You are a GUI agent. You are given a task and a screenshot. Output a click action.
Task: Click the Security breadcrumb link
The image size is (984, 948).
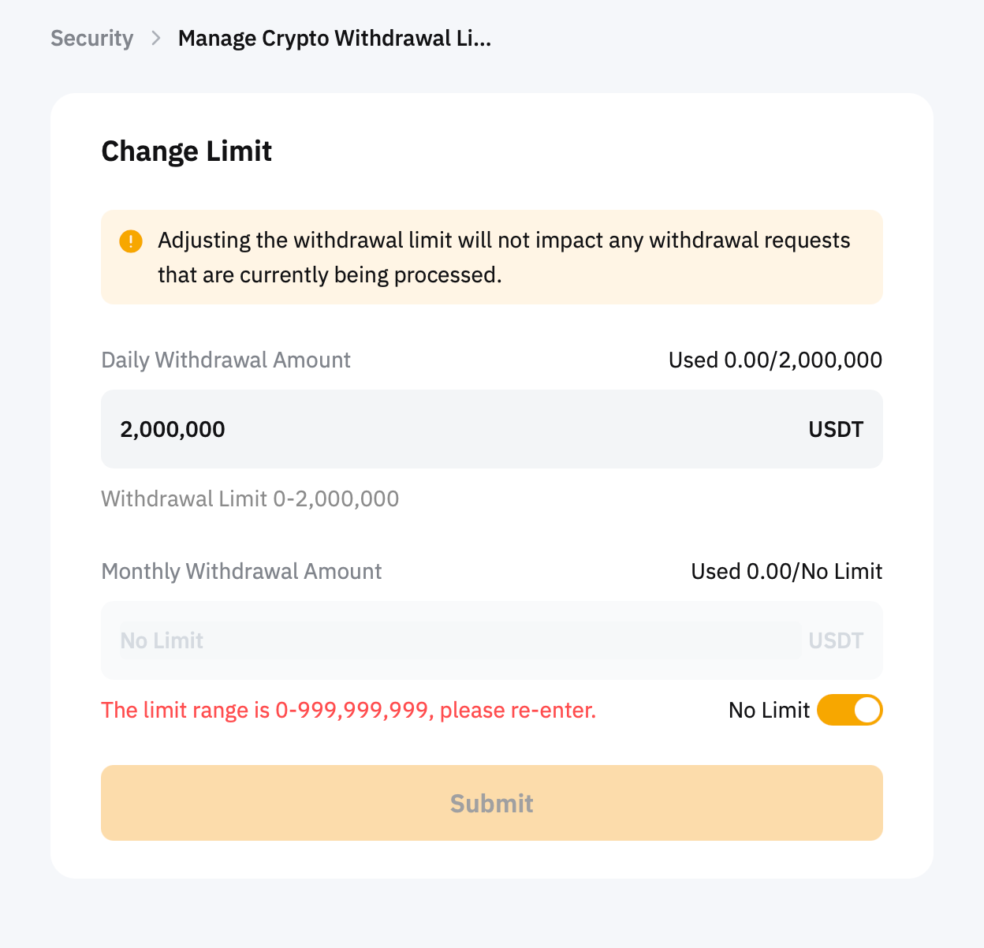click(91, 39)
